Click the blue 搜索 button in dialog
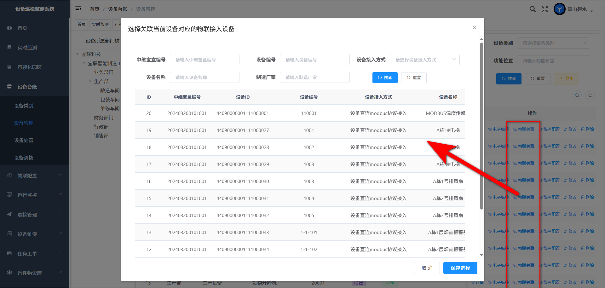Screen dimensions: 605x288 point(385,78)
